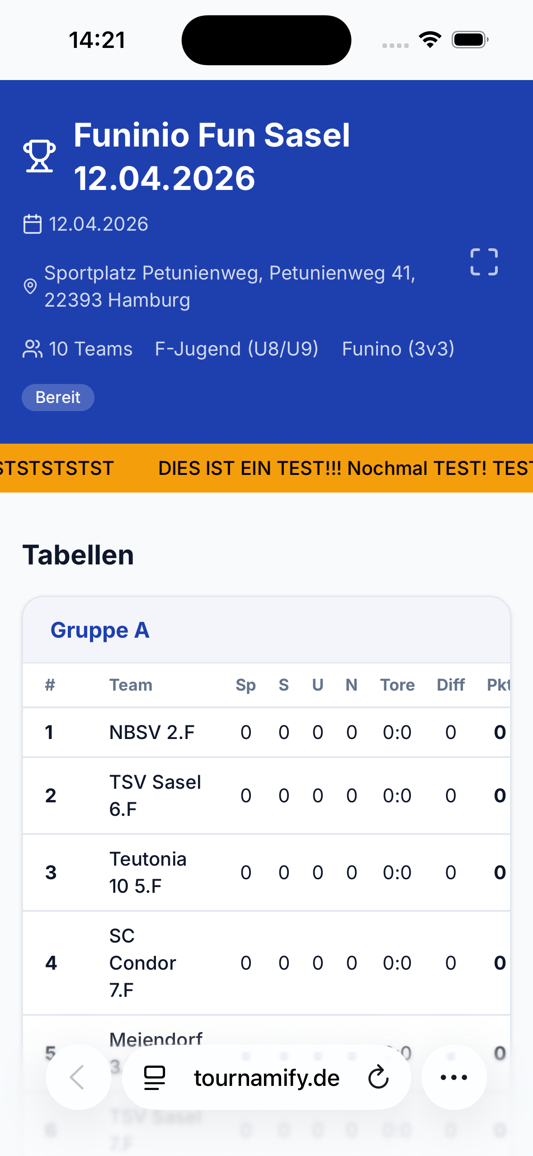Tap the more options ellipsis icon

click(453, 1077)
